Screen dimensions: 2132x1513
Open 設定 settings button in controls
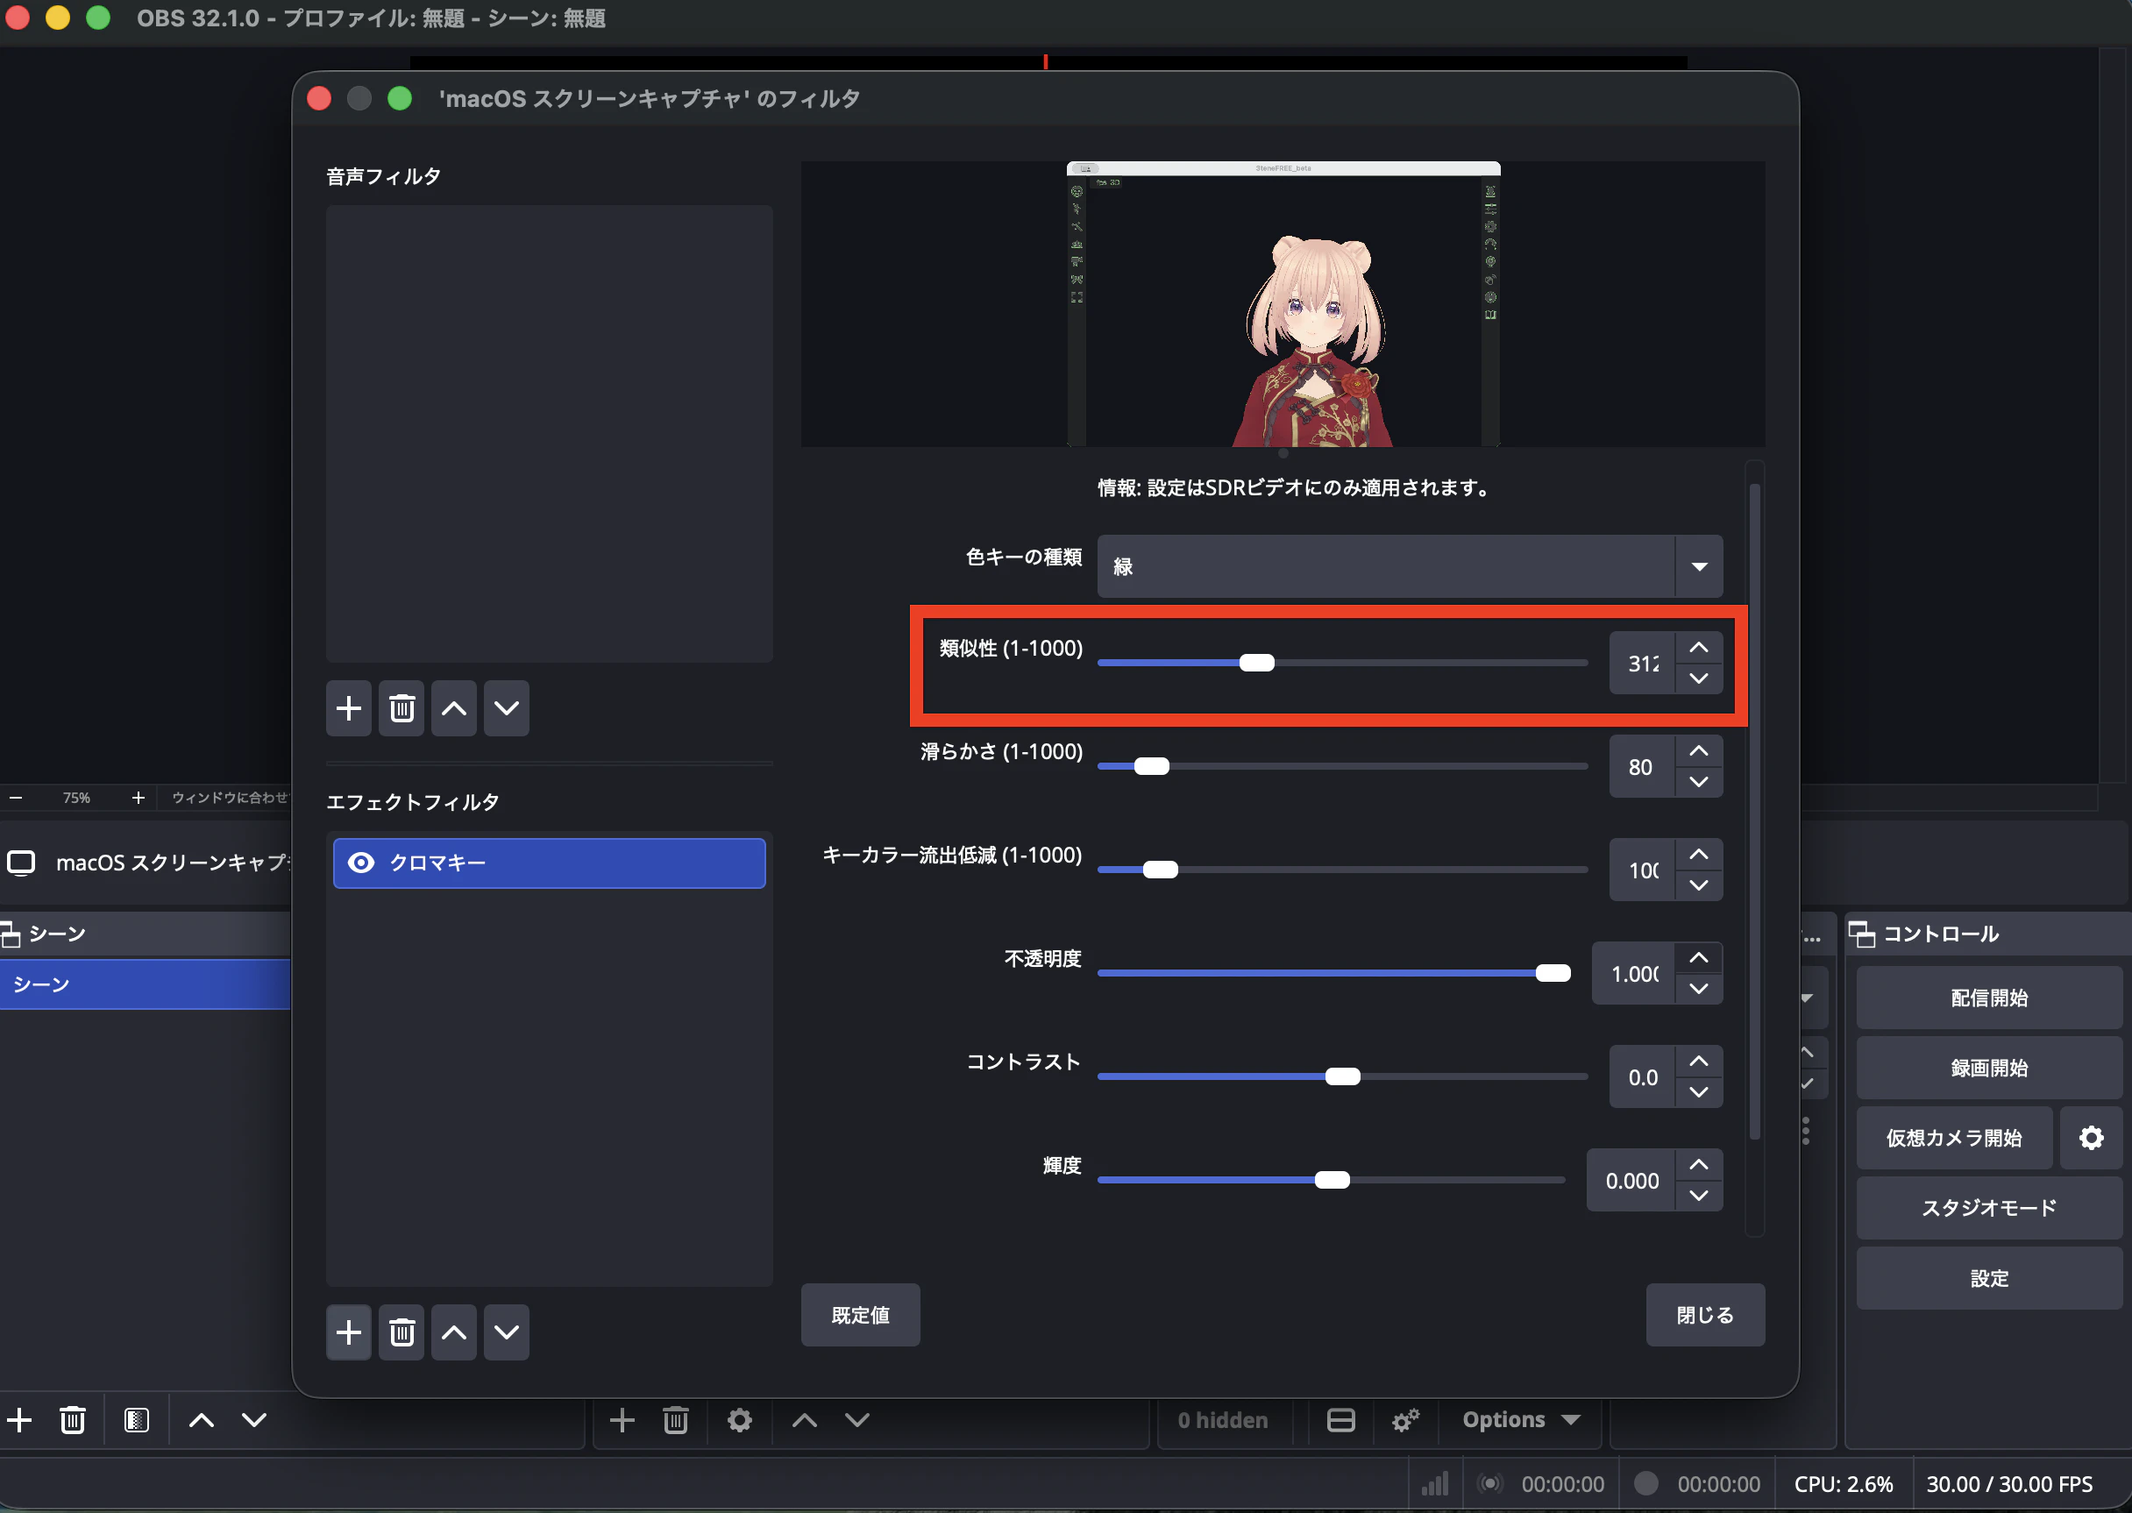tap(1988, 1278)
